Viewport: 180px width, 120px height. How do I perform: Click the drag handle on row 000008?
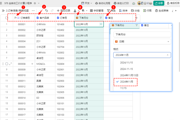(x=3, y=64)
